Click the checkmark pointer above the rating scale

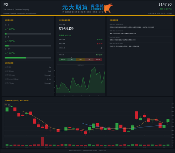coord(72,57)
